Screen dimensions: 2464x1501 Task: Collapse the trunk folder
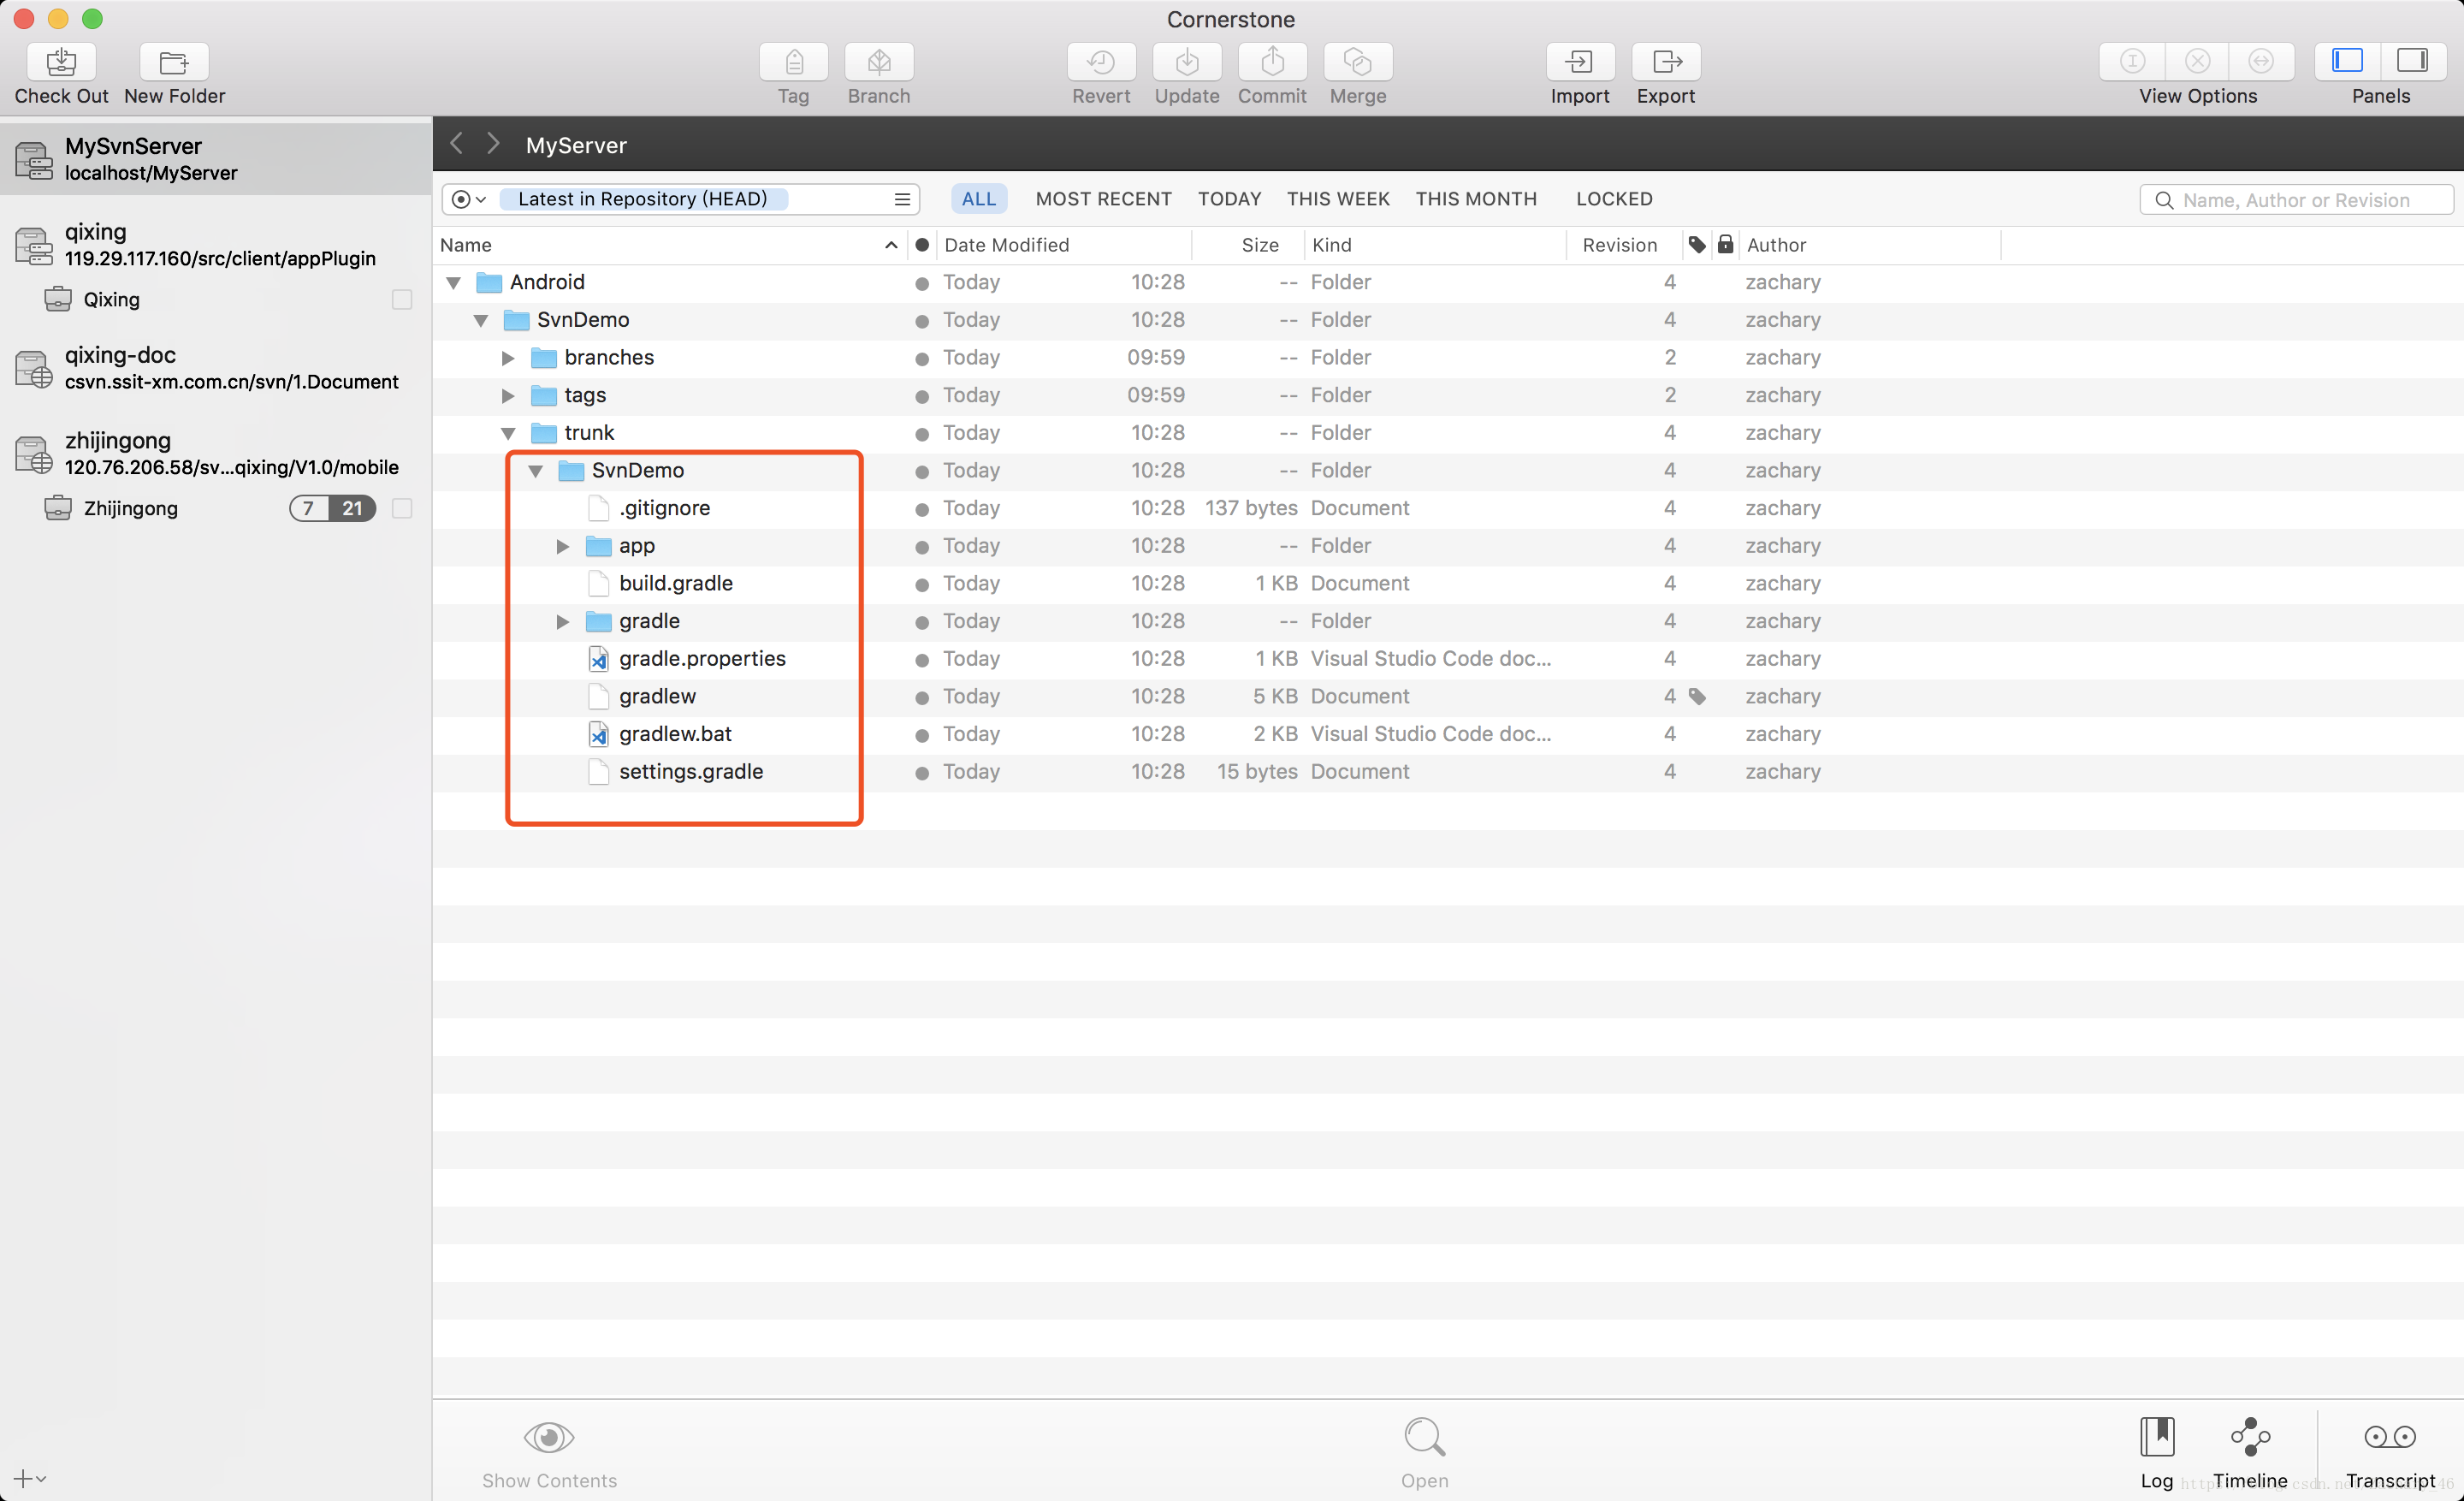coord(508,434)
